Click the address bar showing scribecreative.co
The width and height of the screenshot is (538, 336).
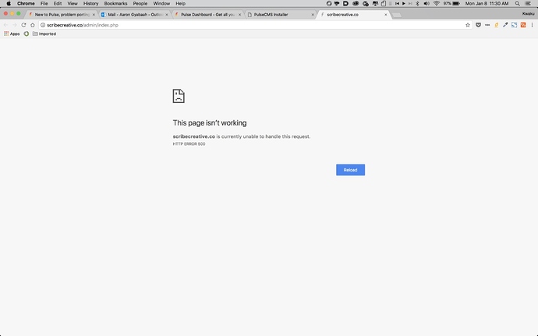(234, 25)
